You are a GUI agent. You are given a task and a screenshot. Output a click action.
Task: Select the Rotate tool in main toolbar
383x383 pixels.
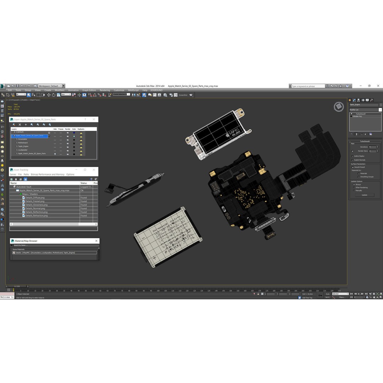coord(54,95)
